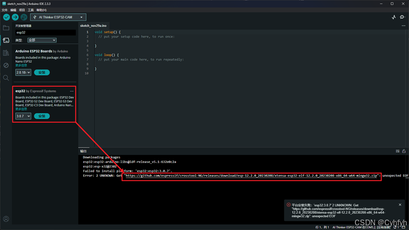This screenshot has height=230, width=409.
Task: Click 'esp32' package title by Espressif
Action: [20, 91]
